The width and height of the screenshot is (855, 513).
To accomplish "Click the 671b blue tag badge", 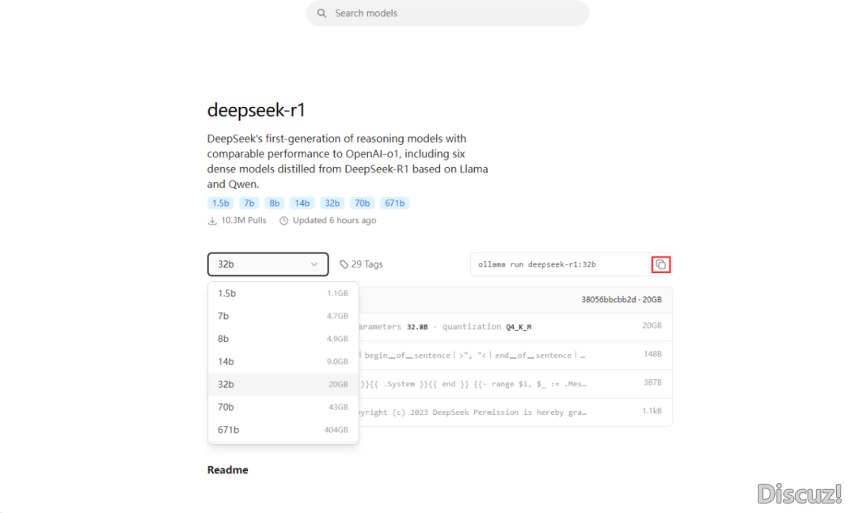I will click(394, 203).
